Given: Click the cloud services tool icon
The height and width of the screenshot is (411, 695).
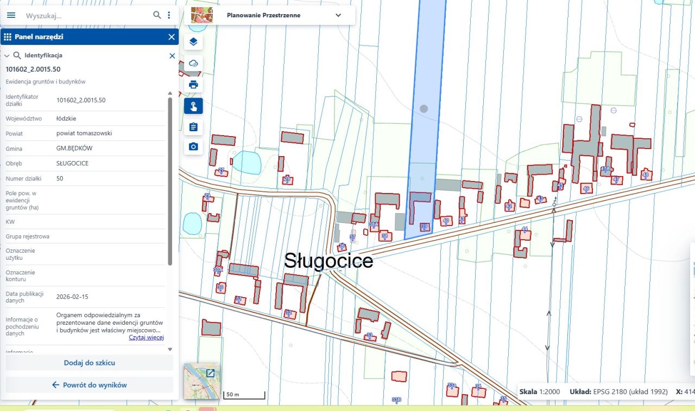Looking at the screenshot, I should pos(193,63).
